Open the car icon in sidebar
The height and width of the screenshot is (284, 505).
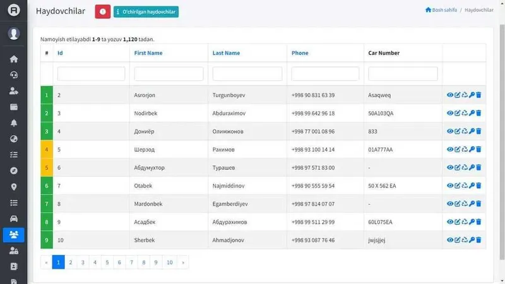13,218
